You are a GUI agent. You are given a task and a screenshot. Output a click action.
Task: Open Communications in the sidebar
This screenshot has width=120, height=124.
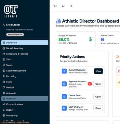[x=25, y=104]
